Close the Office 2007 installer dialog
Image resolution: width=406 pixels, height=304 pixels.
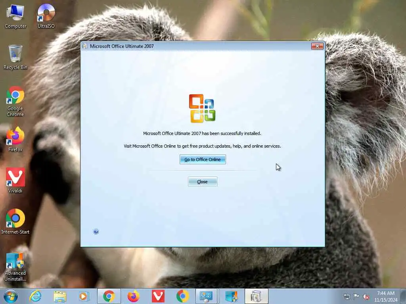click(203, 182)
